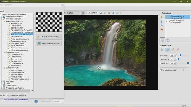The image size is (191, 107).
Task: Select Водяная кисть in tree
Action: [x=16, y=66]
